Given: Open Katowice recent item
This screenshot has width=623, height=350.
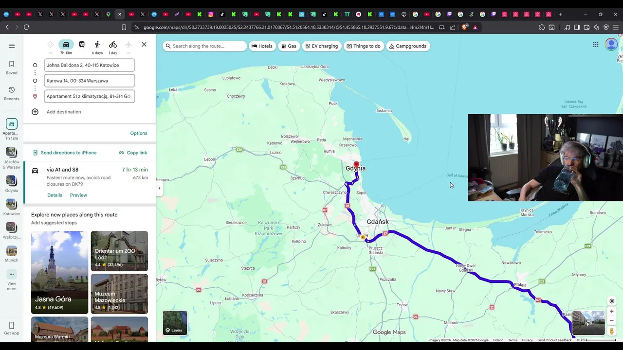Looking at the screenshot, I should pyautogui.click(x=12, y=207).
